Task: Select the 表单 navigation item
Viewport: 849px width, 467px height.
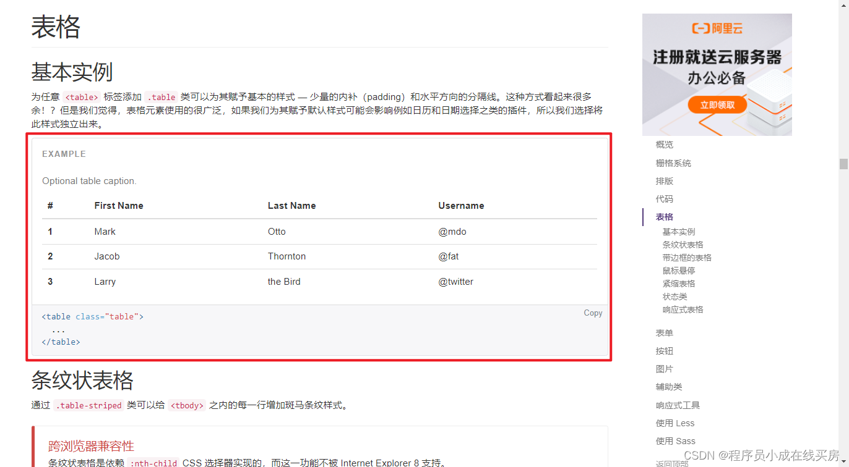Action: coord(664,332)
